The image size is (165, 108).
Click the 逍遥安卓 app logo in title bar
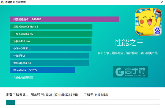pyautogui.click(x=2, y=2)
